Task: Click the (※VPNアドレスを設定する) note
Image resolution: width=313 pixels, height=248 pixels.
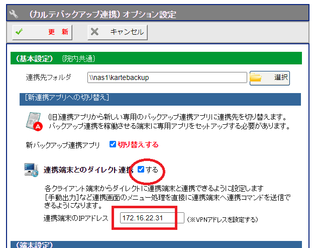Action: point(223,220)
